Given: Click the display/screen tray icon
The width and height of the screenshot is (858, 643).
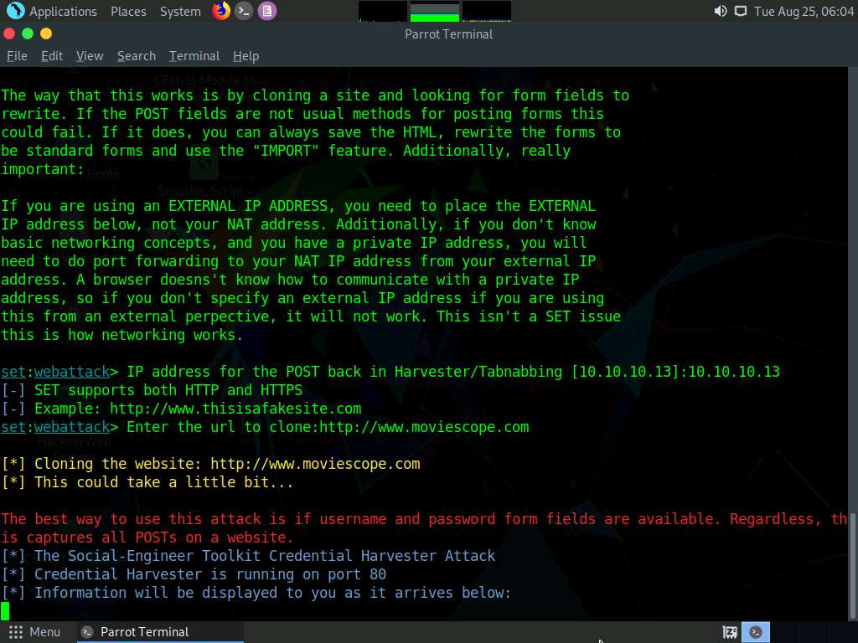Looking at the screenshot, I should (x=741, y=11).
